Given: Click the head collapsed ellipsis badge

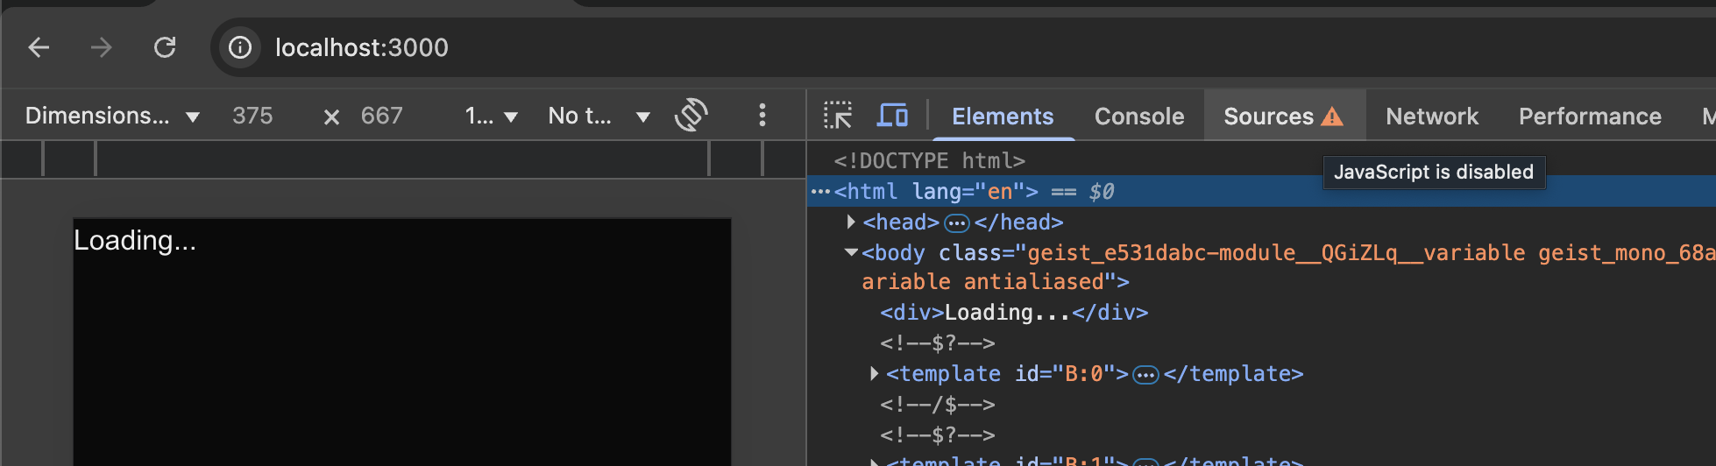Looking at the screenshot, I should click(x=956, y=223).
